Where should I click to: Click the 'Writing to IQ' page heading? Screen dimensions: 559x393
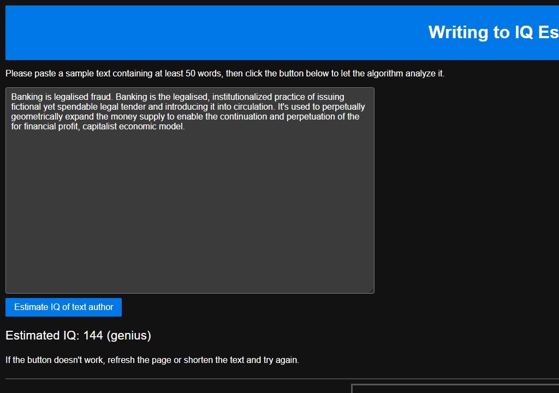493,32
